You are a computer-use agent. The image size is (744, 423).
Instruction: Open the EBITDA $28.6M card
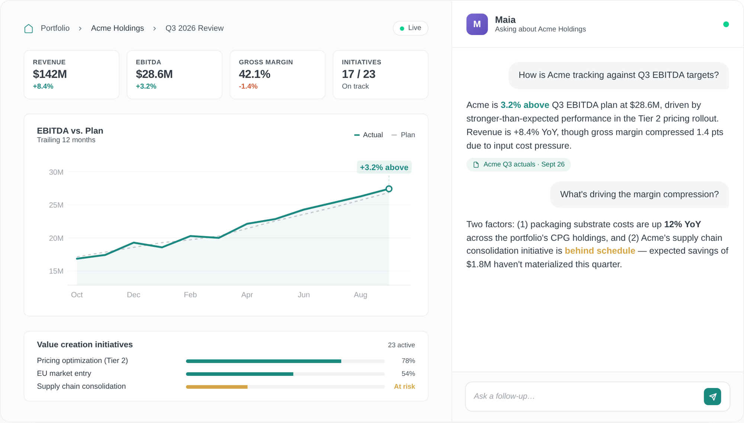click(174, 75)
